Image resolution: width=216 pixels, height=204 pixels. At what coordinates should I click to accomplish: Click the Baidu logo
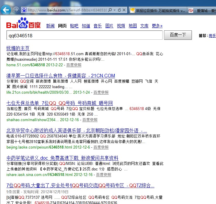(23, 23)
